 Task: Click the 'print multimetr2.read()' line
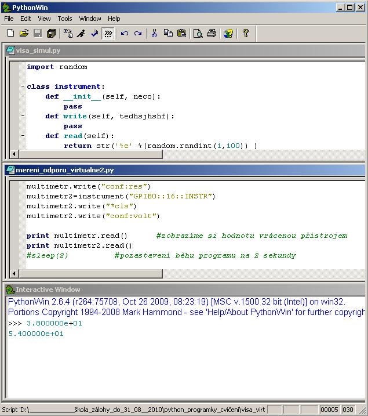(x=79, y=245)
